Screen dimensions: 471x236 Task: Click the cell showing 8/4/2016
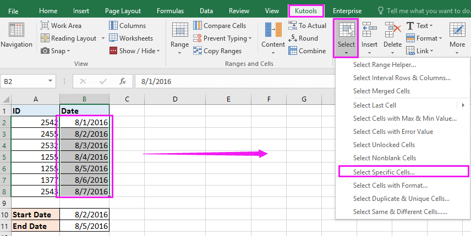click(84, 157)
